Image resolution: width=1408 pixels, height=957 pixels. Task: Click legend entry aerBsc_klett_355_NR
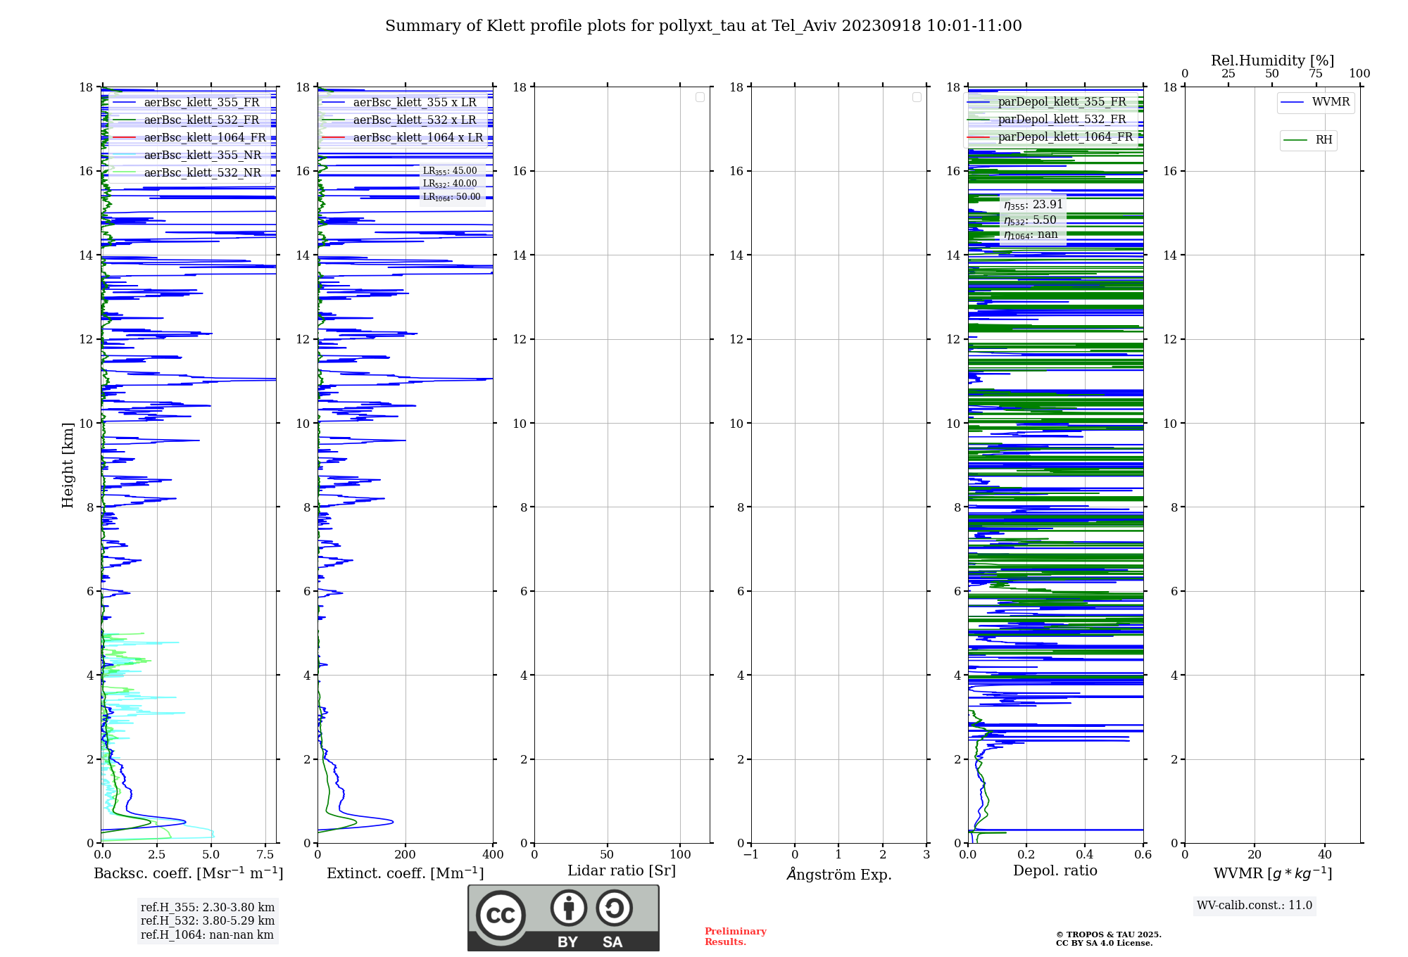click(203, 156)
